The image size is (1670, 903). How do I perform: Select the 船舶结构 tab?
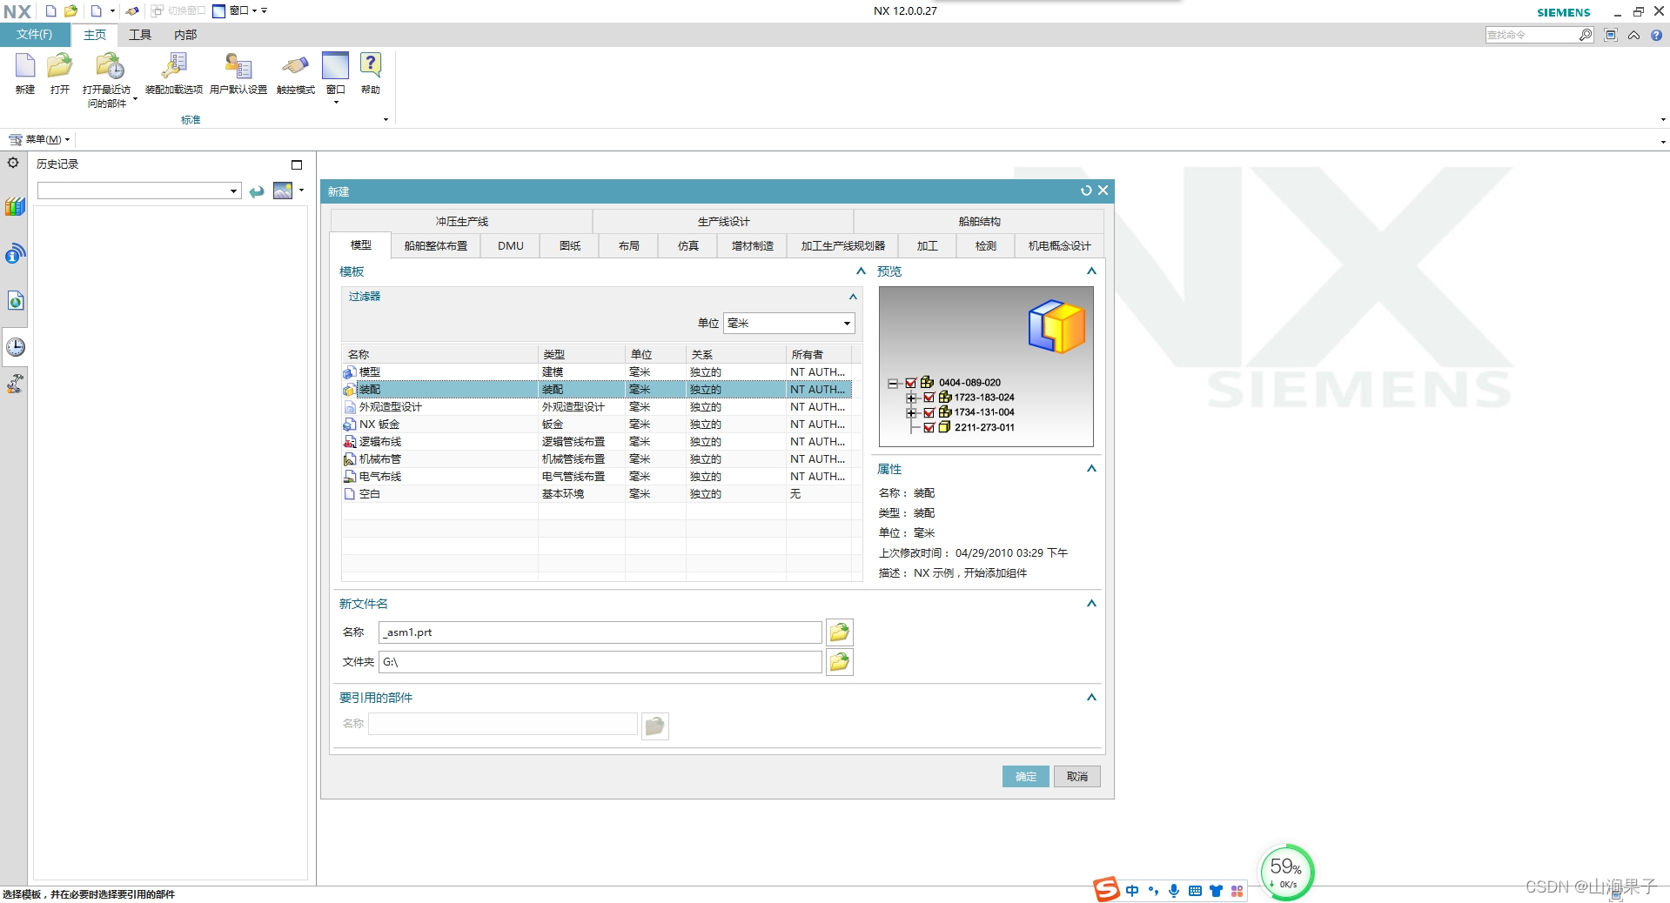pos(979,221)
